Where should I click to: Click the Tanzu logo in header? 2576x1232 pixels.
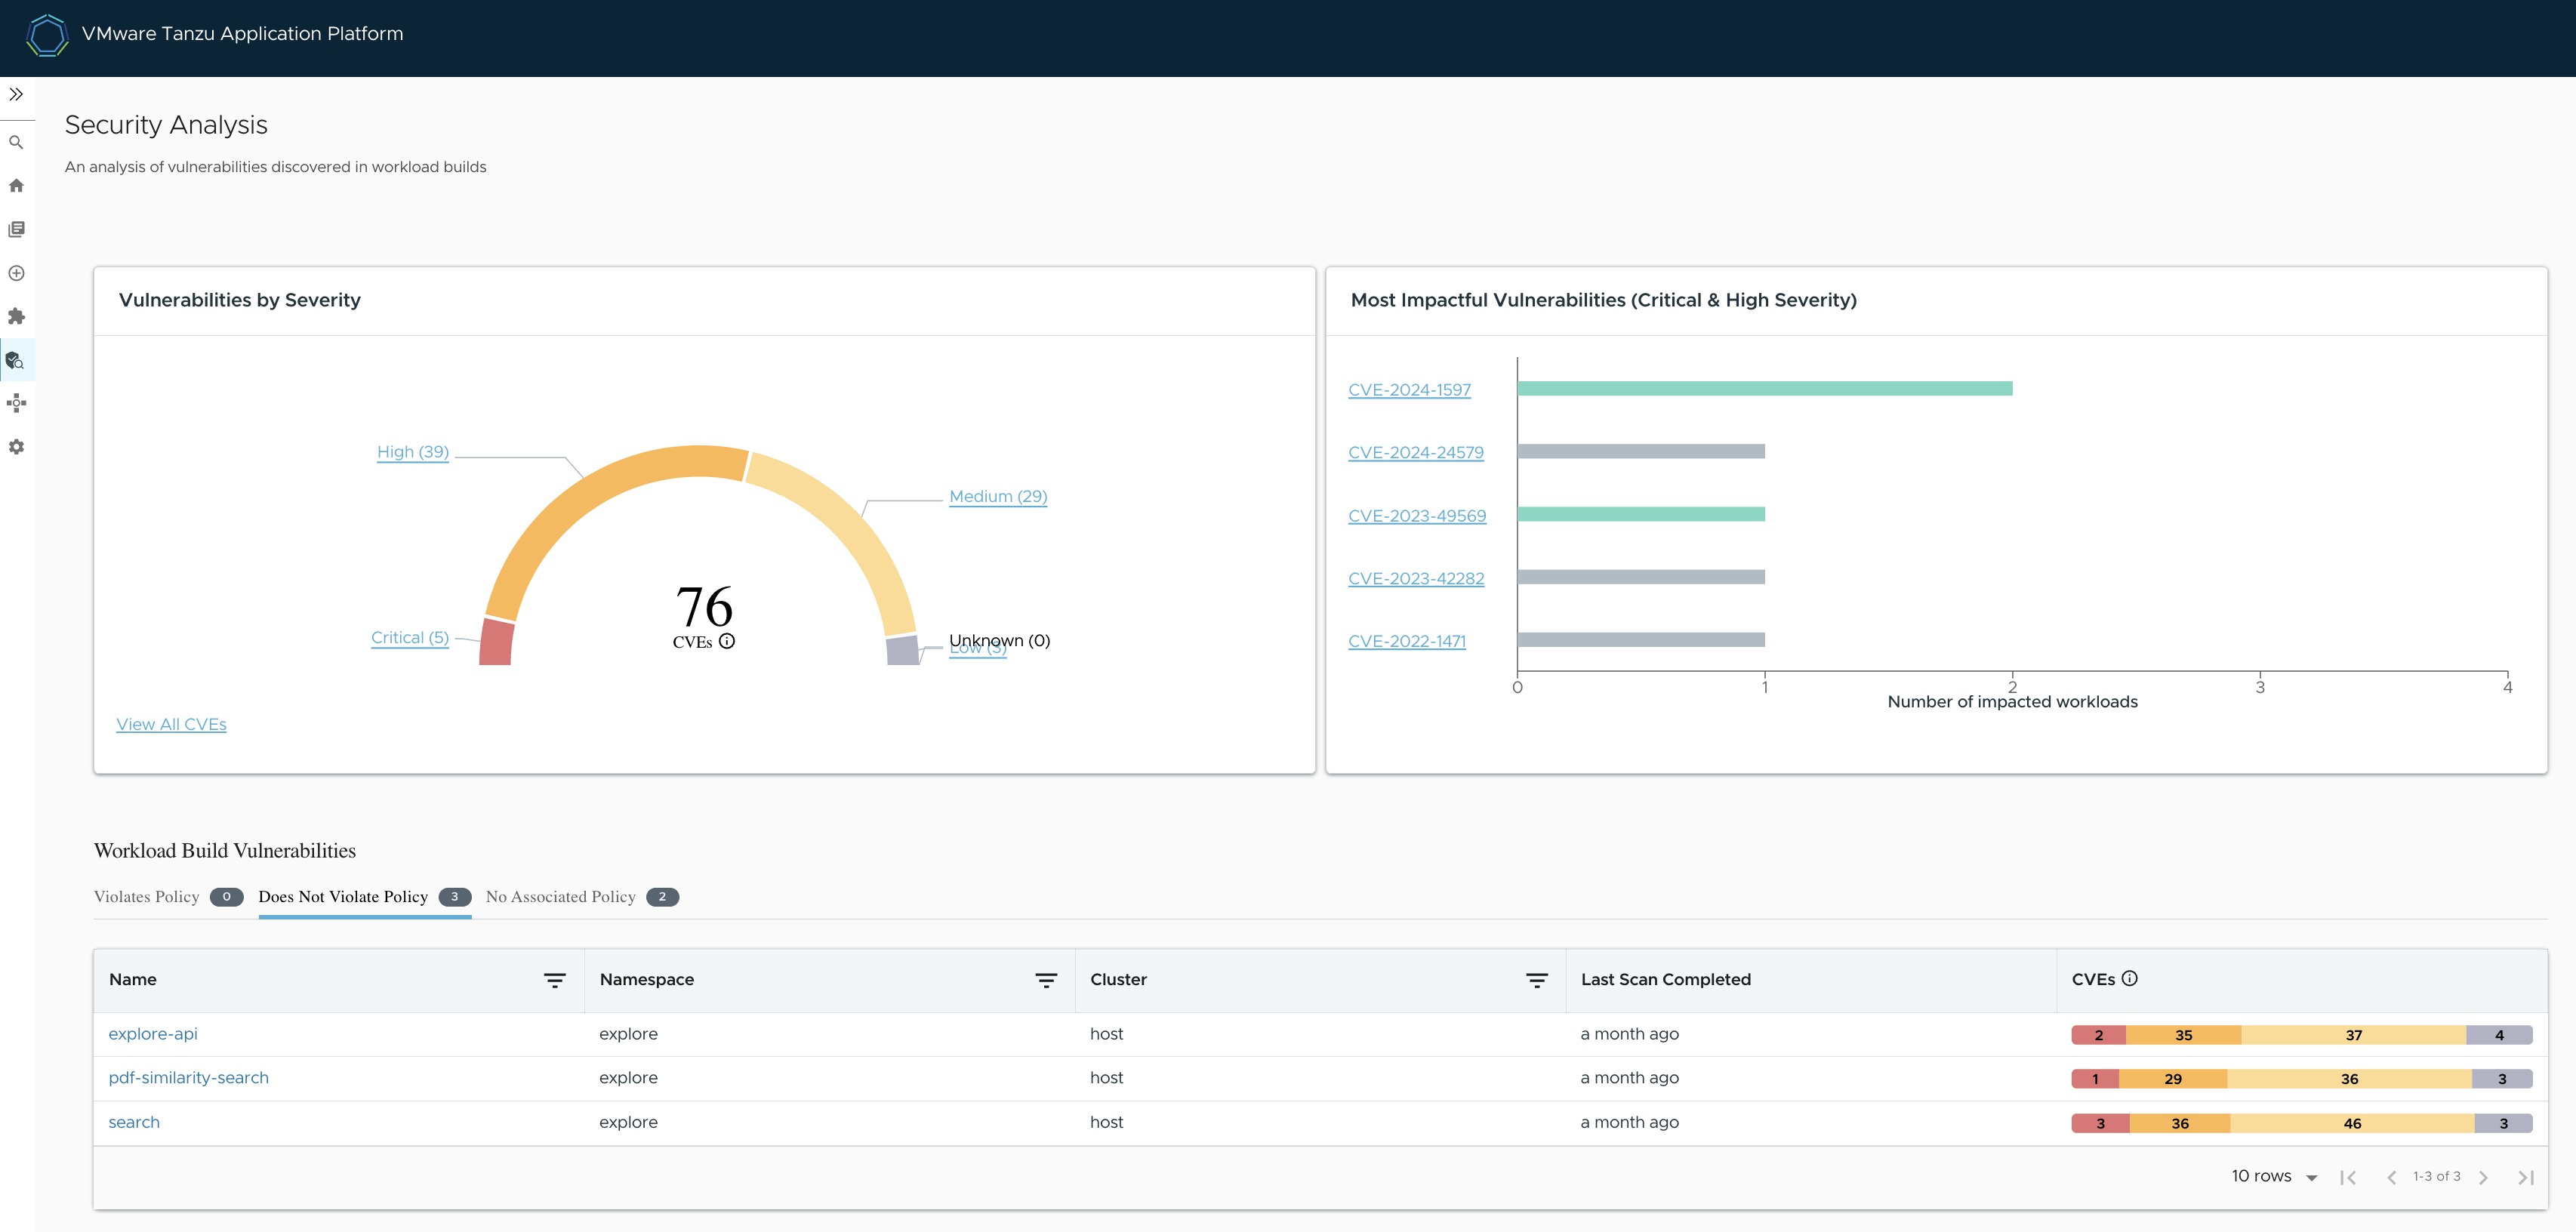[47, 35]
